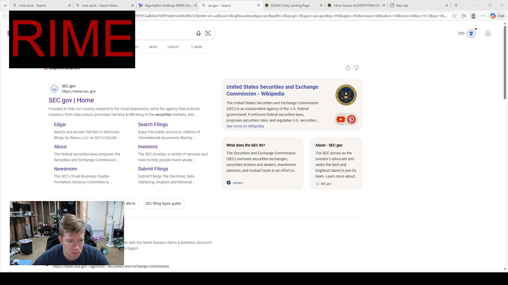508x285 pixels.
Task: Open the browser profile avatar
Action: [x=473, y=16]
